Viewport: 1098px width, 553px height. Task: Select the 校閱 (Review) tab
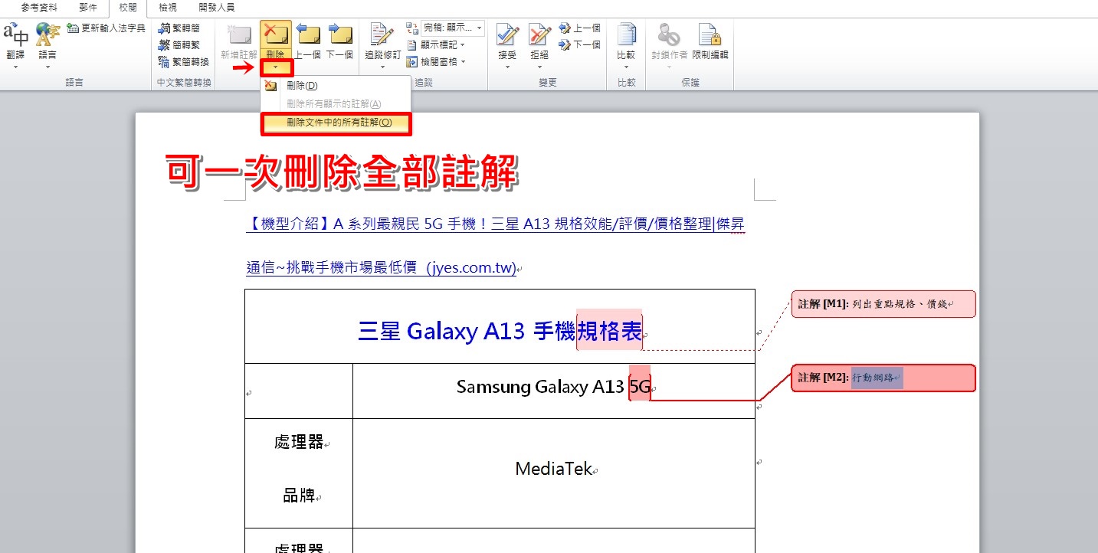click(128, 8)
